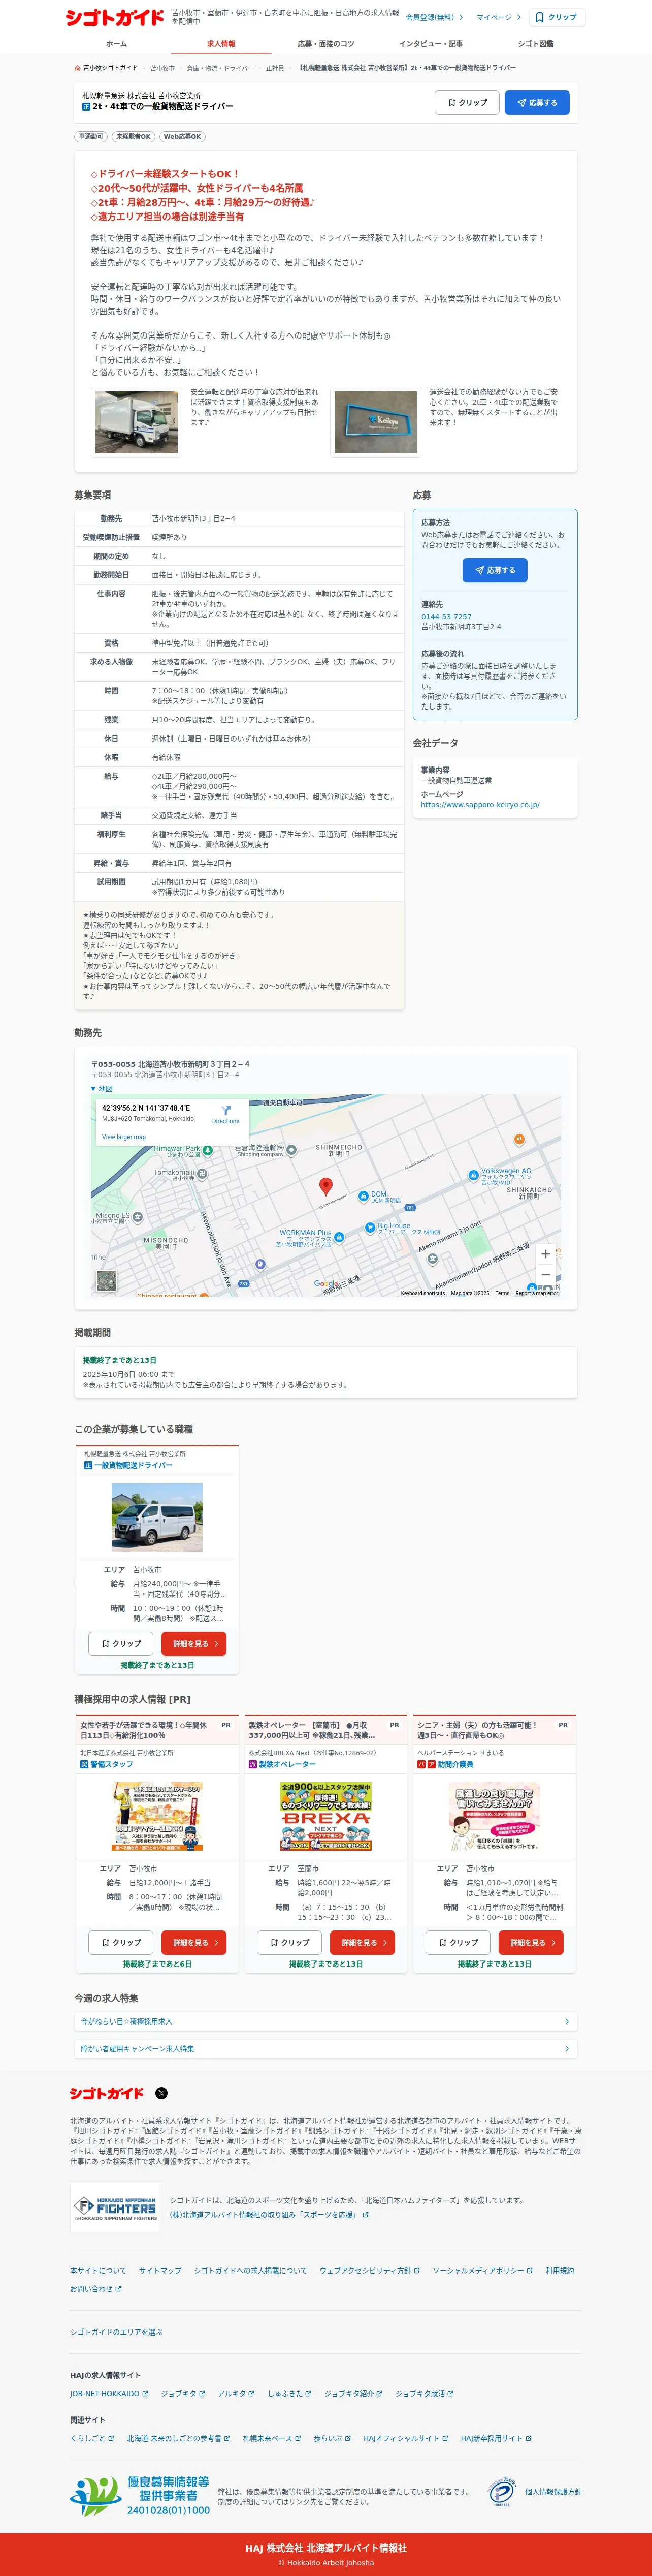Click the red シゴトガイド logo in the footer
Screen dimensions: 652x2576
(x=107, y=2093)
